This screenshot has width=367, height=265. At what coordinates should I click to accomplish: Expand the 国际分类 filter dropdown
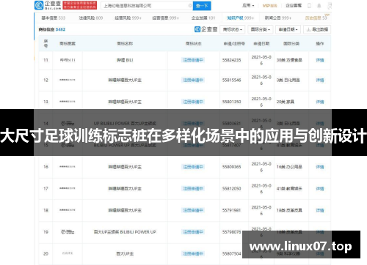point(261,29)
